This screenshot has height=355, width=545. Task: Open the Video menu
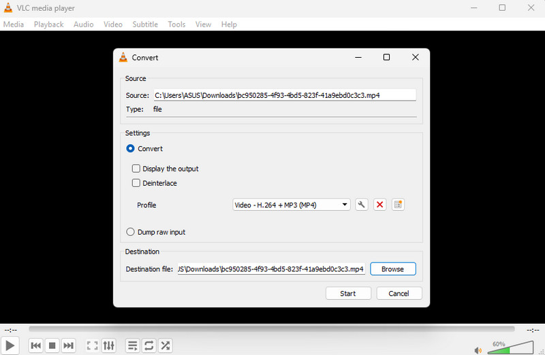(x=113, y=24)
